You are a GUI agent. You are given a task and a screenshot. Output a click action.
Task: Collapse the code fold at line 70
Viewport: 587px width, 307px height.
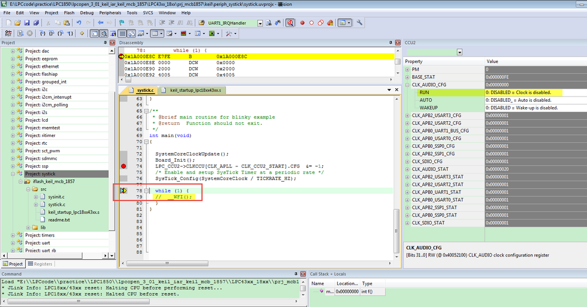[x=146, y=142]
